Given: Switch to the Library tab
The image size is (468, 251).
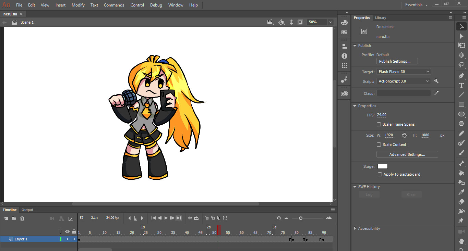Looking at the screenshot, I should click(x=380, y=18).
